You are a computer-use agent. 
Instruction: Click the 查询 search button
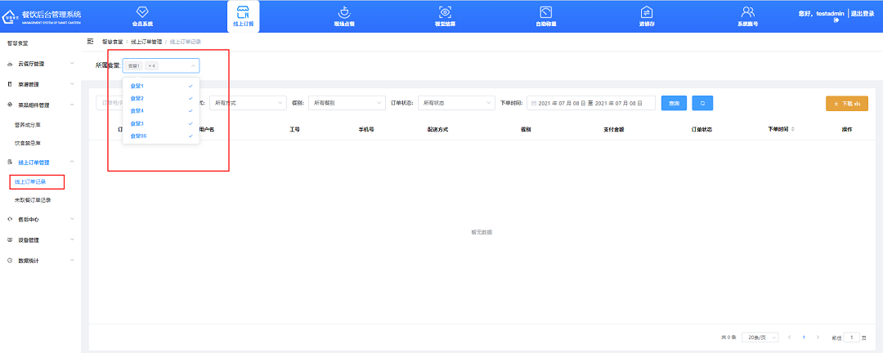pyautogui.click(x=674, y=103)
